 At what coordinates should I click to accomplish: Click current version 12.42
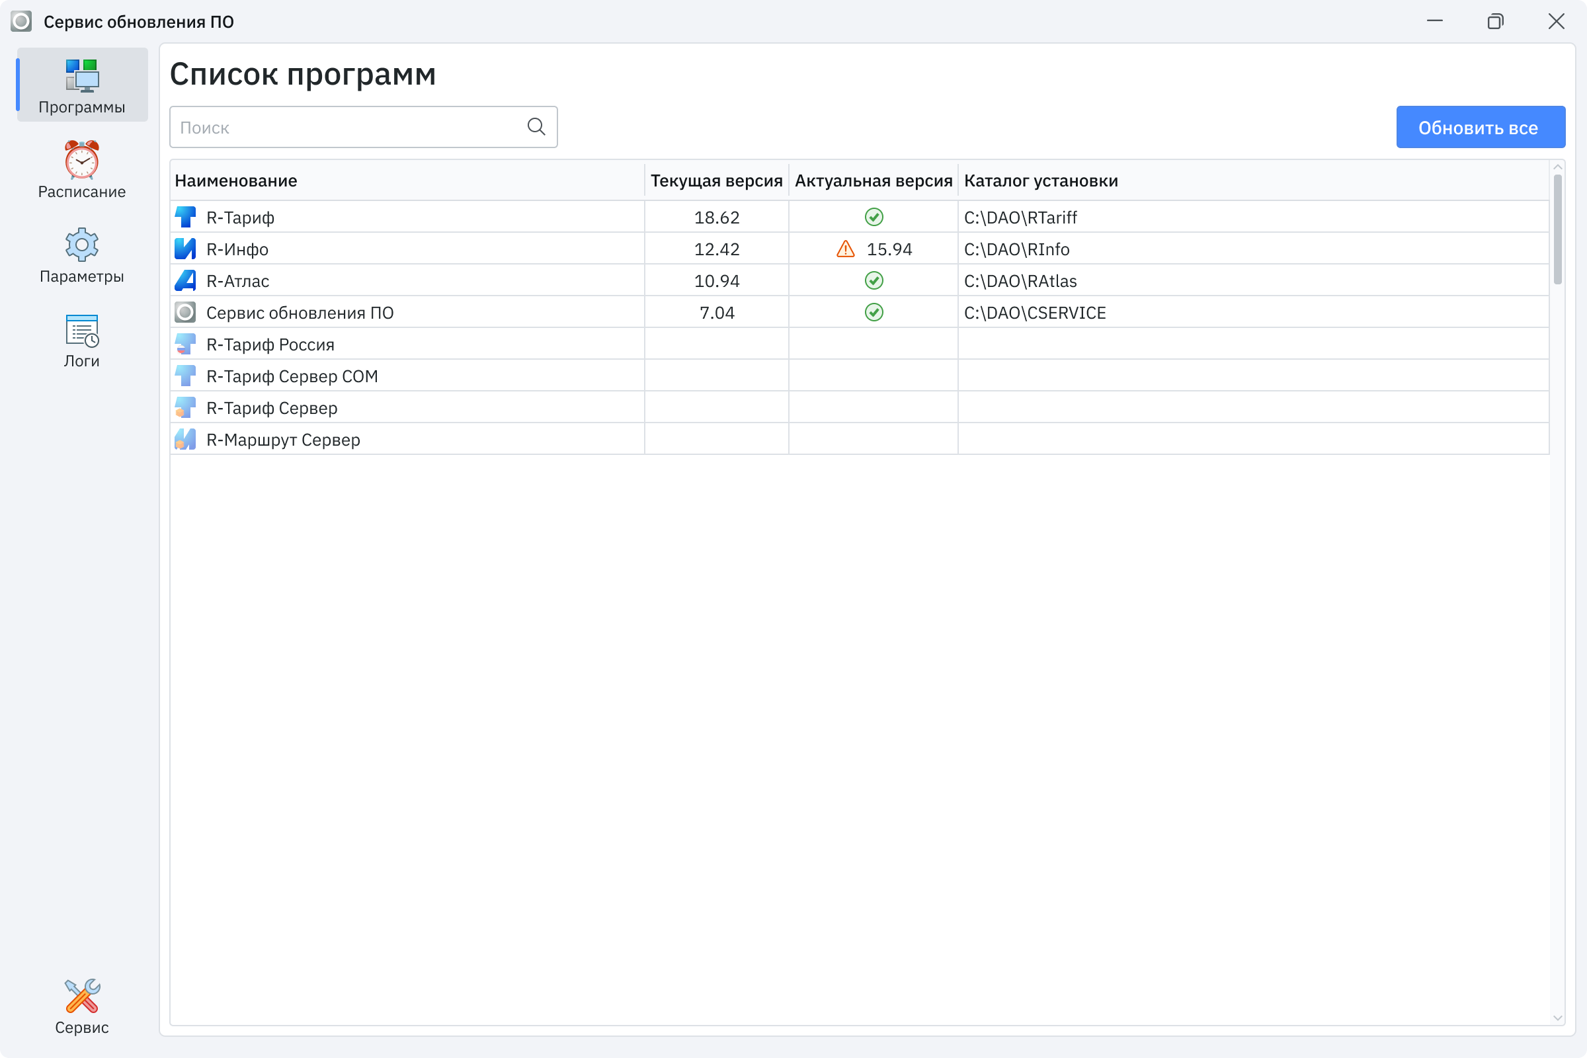pyautogui.click(x=717, y=250)
